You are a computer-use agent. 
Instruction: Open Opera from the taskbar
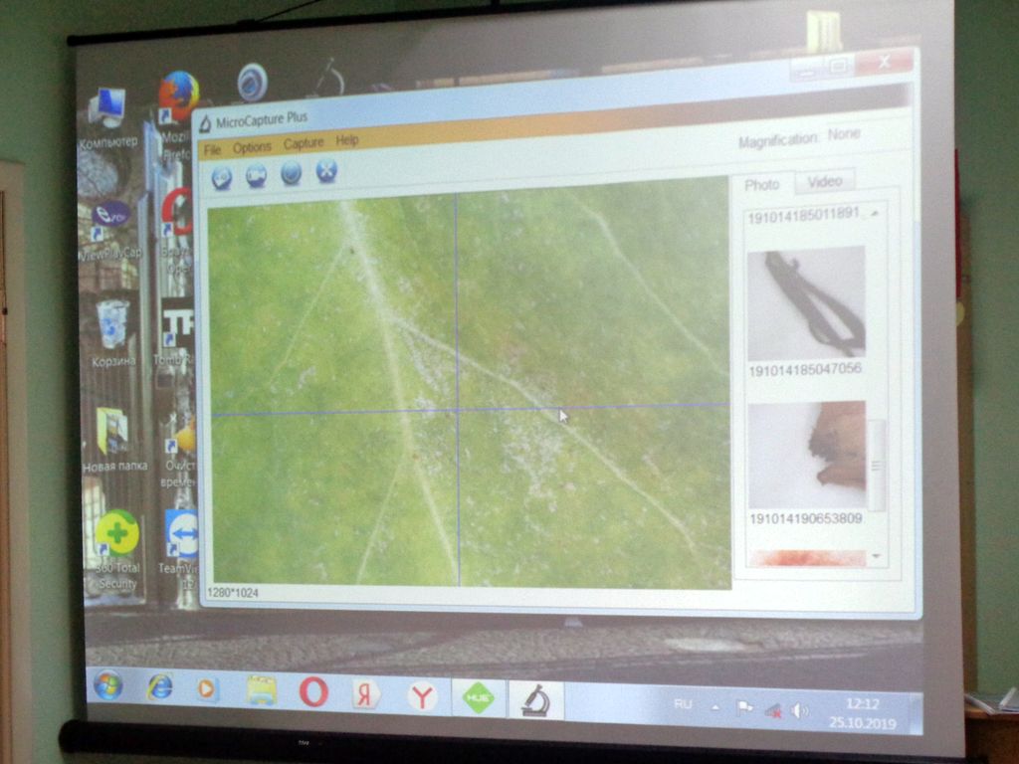(313, 692)
